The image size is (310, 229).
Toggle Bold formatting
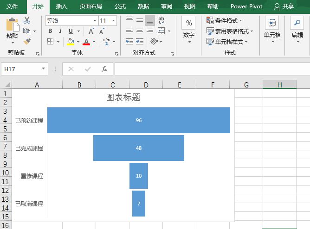[50, 31]
